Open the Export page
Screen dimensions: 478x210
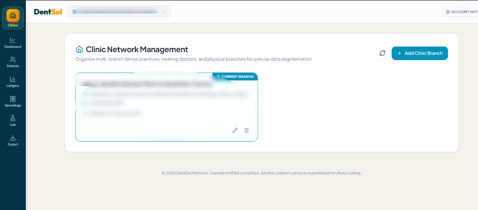coord(13,141)
